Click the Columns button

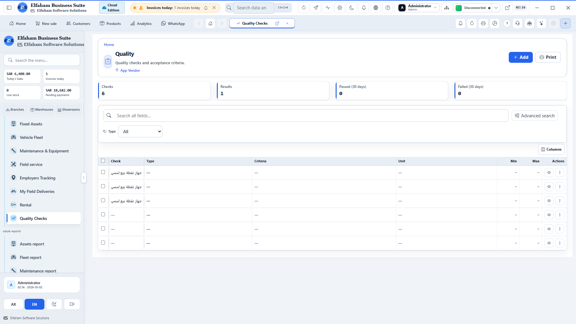(x=551, y=149)
